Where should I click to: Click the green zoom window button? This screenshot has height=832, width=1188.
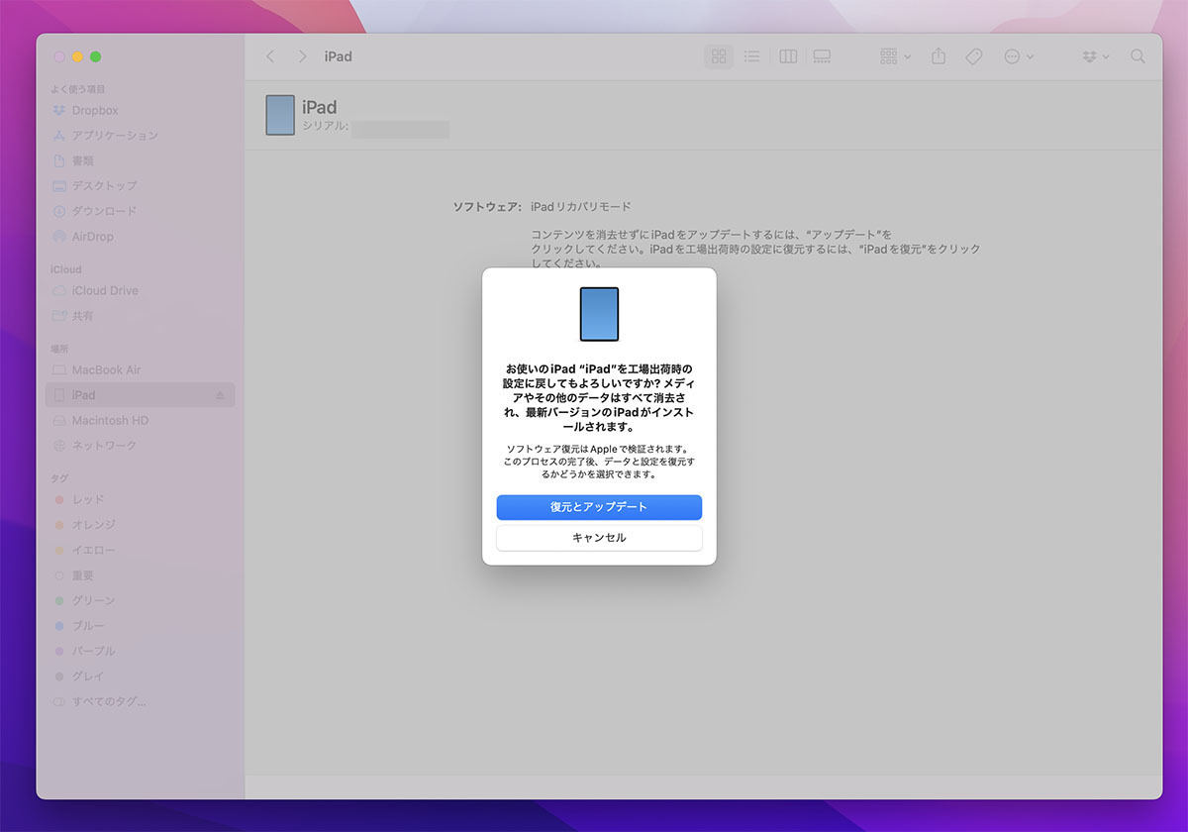96,56
